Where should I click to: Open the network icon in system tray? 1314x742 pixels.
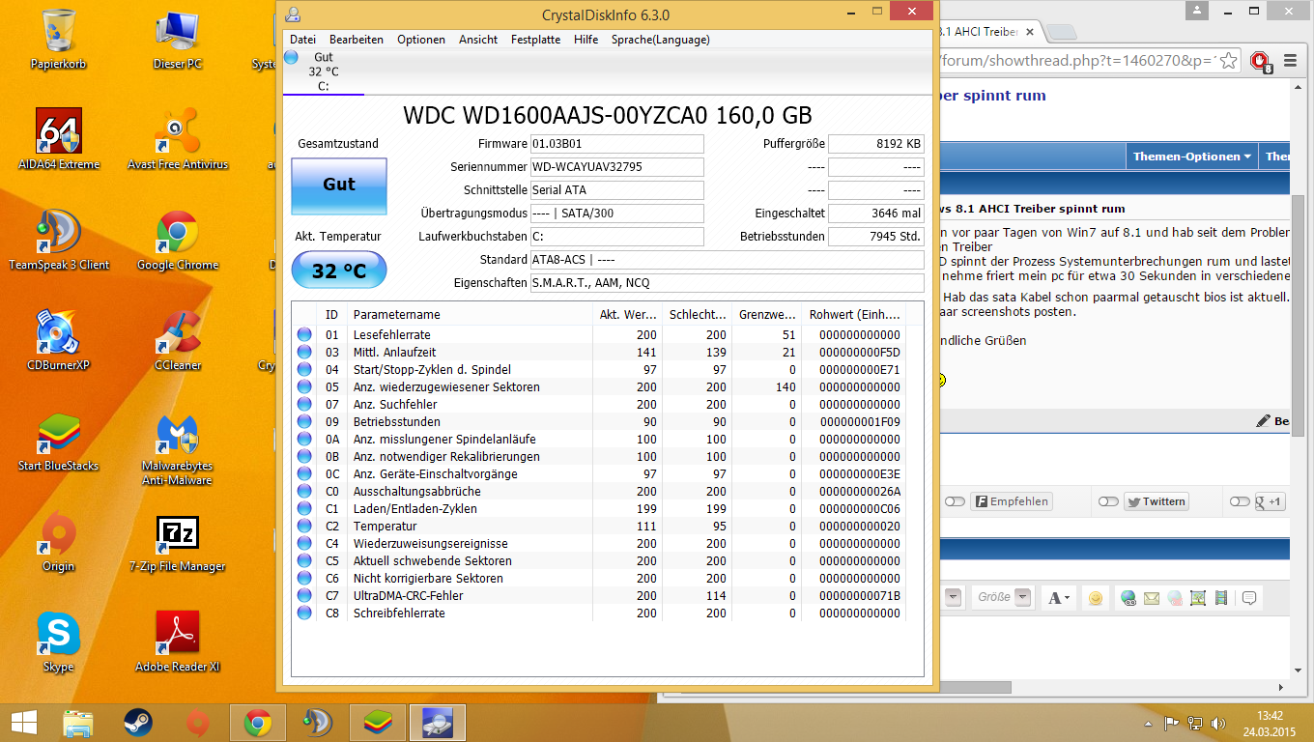coord(1194,723)
